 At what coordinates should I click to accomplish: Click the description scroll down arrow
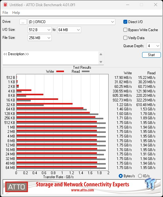pyautogui.click(x=101, y=62)
